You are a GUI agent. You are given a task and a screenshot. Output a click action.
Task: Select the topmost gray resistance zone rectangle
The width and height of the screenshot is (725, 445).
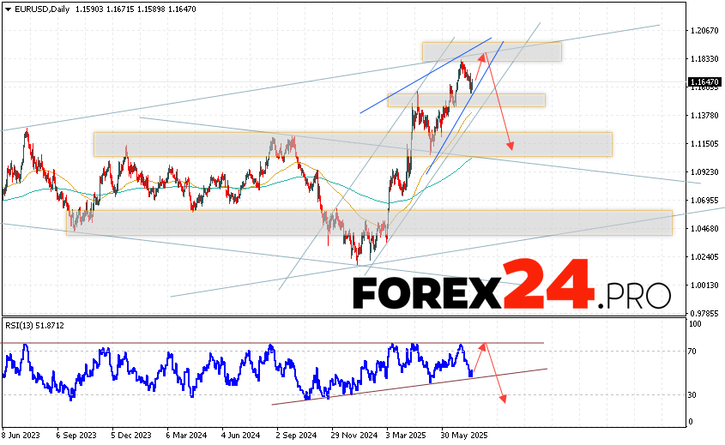tap(491, 51)
